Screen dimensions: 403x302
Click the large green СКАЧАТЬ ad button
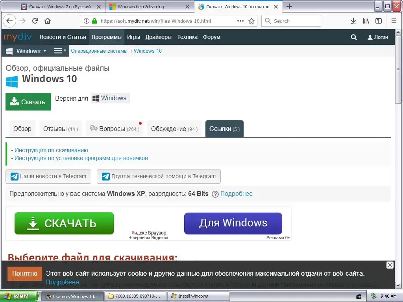coord(64,223)
